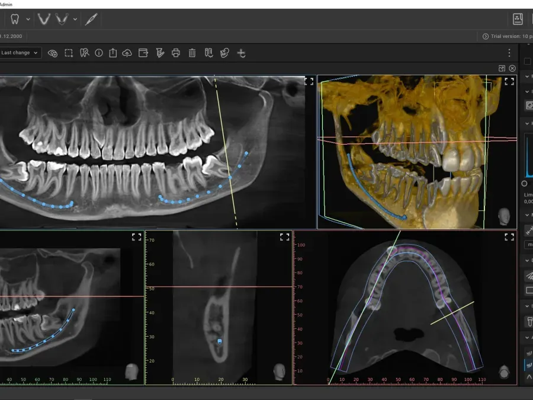Screen dimensions: 533x400
Task: Click the blue nerve marker in cross-section view
Action: pyautogui.click(x=220, y=341)
